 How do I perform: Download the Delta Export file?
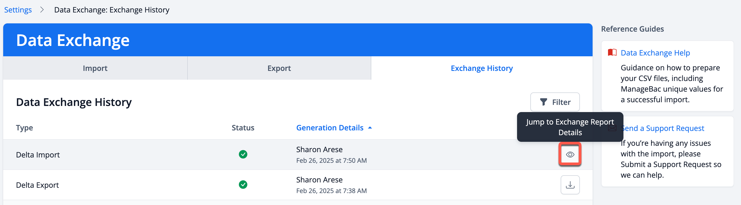click(570, 185)
